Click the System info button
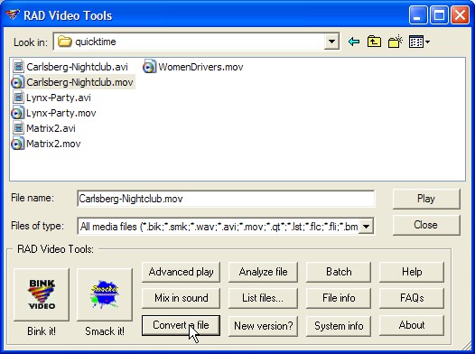The height and width of the screenshot is (354, 475). pyautogui.click(x=339, y=326)
